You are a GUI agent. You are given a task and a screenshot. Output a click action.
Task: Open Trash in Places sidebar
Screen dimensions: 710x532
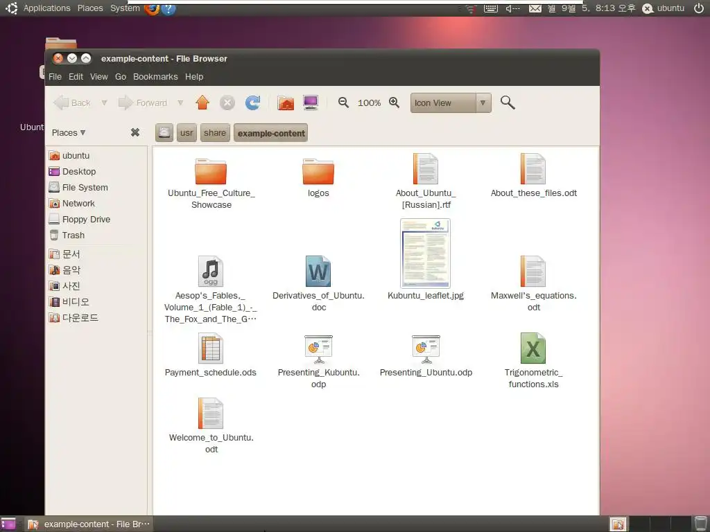97,236
